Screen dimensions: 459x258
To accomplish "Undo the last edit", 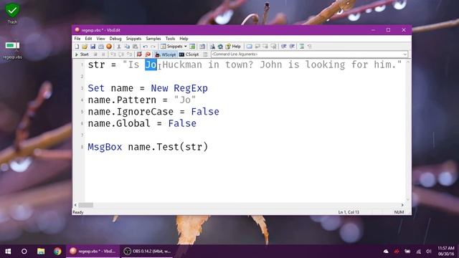I will tap(145, 47).
